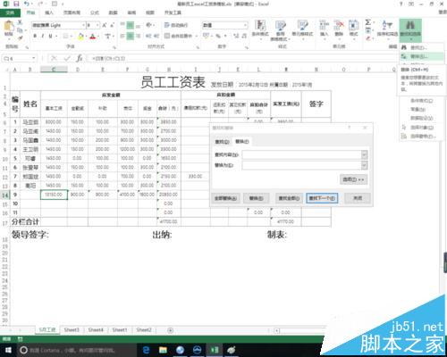Click the Replace All button
The width and height of the screenshot is (447, 357).
pos(225,198)
